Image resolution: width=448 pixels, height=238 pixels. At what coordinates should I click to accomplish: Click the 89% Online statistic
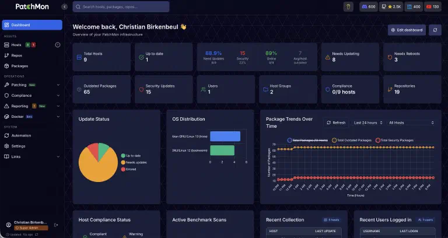271,57
